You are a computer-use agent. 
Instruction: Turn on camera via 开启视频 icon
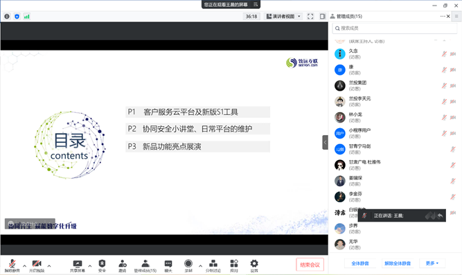pos(37,265)
